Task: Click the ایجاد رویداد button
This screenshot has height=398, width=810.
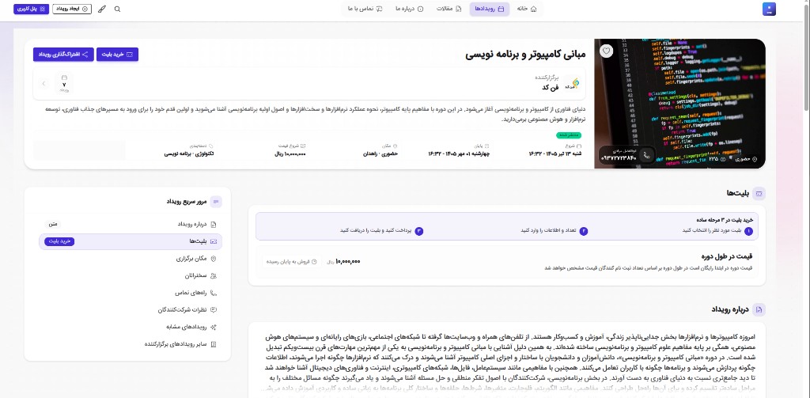Action: click(x=72, y=9)
